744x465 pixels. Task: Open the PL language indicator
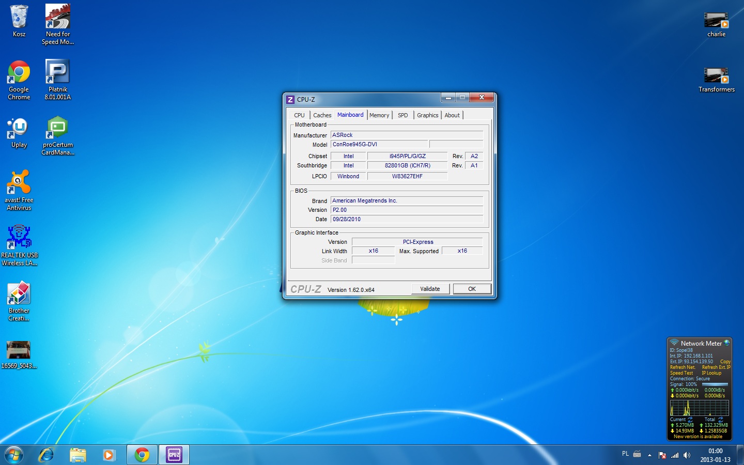[625, 454]
